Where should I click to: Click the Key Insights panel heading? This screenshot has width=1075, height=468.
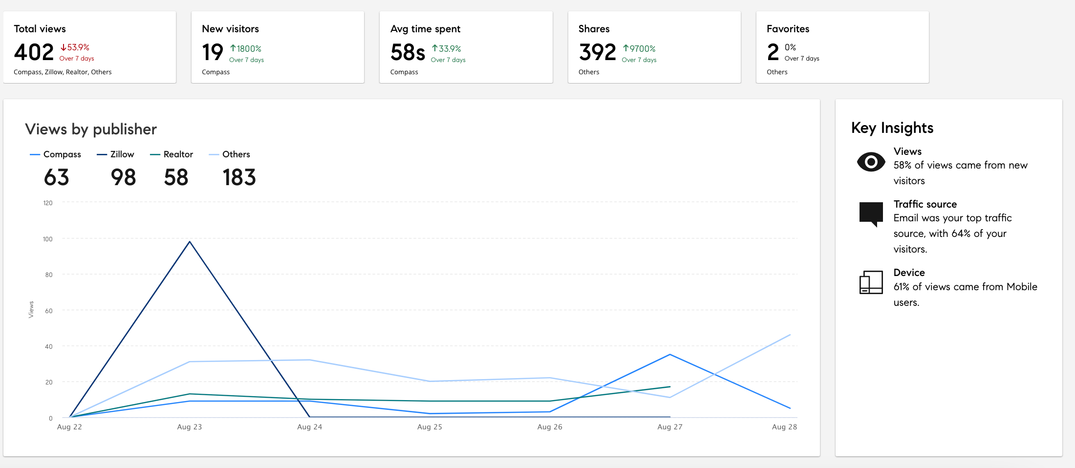click(892, 128)
